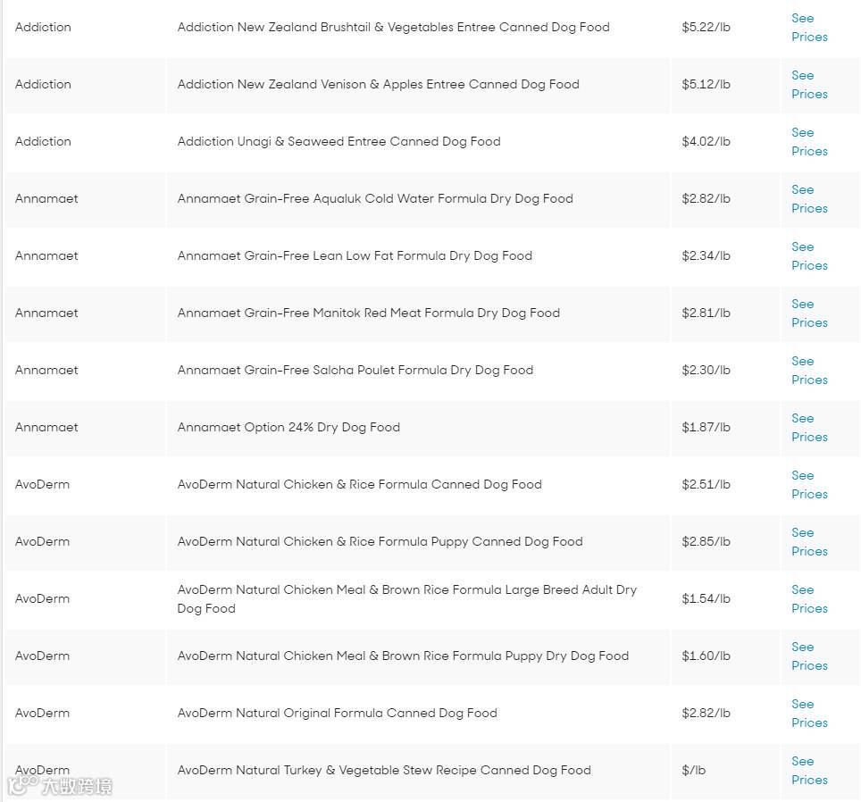Select 'Annamaet Grain-Free Manitok Red Meat Formula' name
Viewport: 861px width, 802px height.
[x=369, y=313]
